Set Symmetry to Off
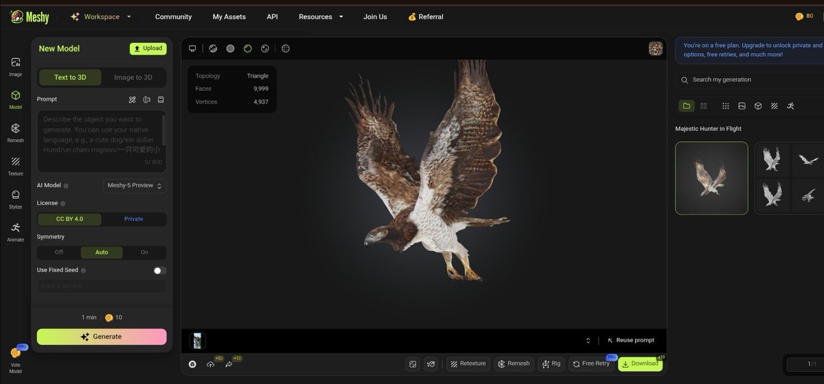824x384 pixels. pyautogui.click(x=58, y=252)
